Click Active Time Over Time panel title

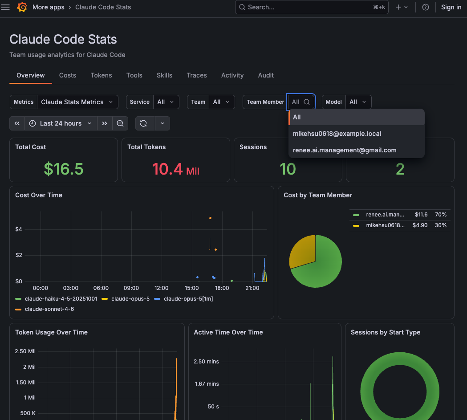(228, 332)
